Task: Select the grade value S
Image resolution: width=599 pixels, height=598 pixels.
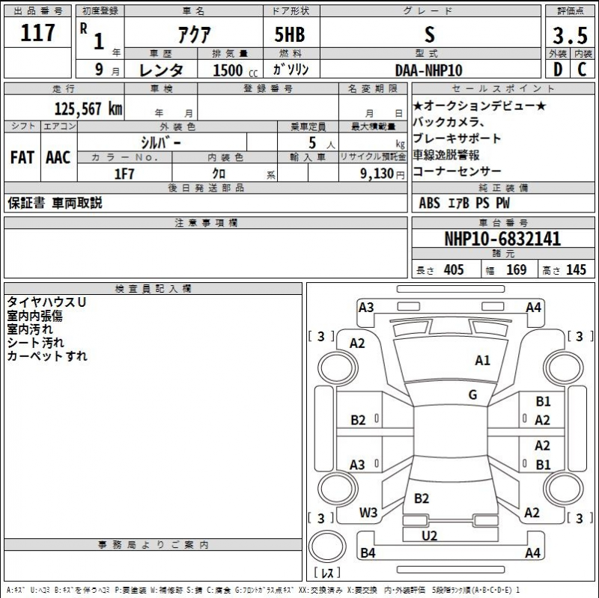Action: [430, 34]
